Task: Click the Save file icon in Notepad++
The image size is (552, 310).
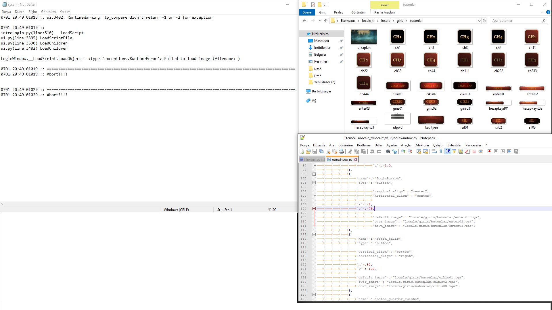Action: pyautogui.click(x=315, y=151)
